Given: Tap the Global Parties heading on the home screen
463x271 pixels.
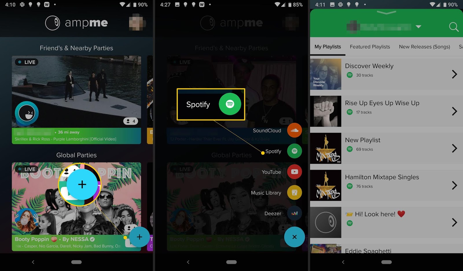Looking at the screenshot, I should 76,155.
